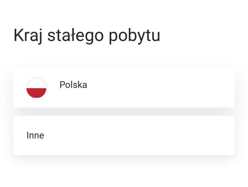Select the card containing the Polish flag
248x187 pixels.
(x=124, y=88)
